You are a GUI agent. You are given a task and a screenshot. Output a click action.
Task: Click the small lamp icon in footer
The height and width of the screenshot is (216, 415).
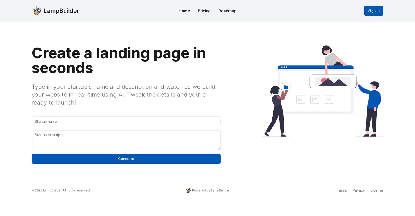tap(188, 190)
